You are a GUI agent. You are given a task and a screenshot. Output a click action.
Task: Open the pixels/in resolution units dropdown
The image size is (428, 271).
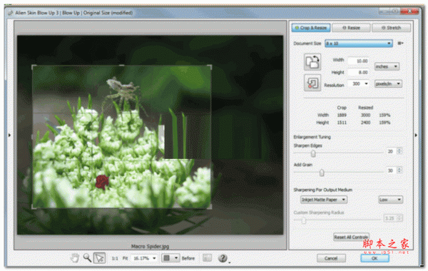coord(388,83)
